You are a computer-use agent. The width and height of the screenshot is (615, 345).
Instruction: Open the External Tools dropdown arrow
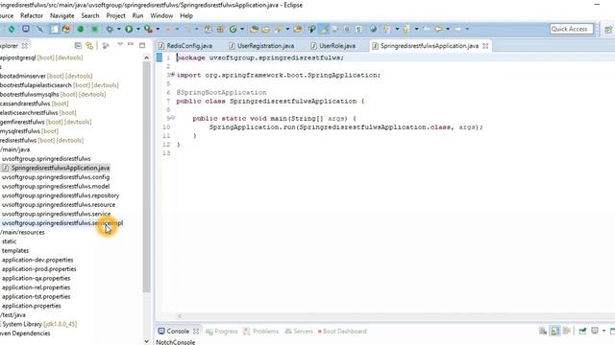tap(158, 29)
